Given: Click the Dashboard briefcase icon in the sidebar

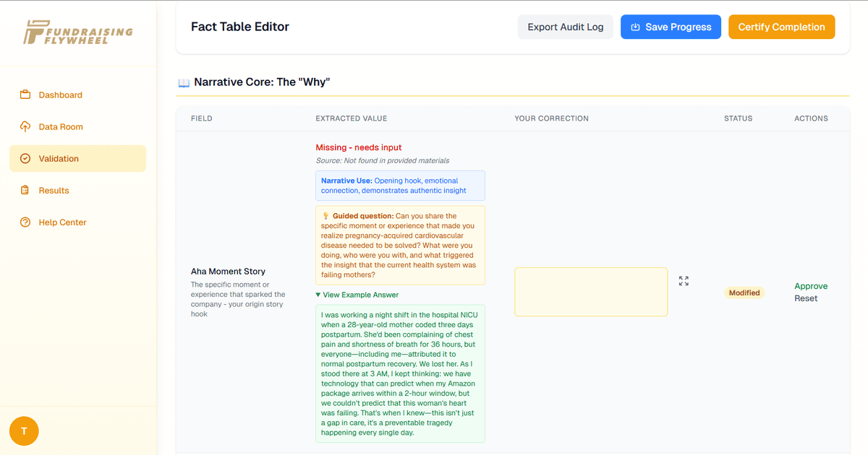Looking at the screenshot, I should point(25,95).
